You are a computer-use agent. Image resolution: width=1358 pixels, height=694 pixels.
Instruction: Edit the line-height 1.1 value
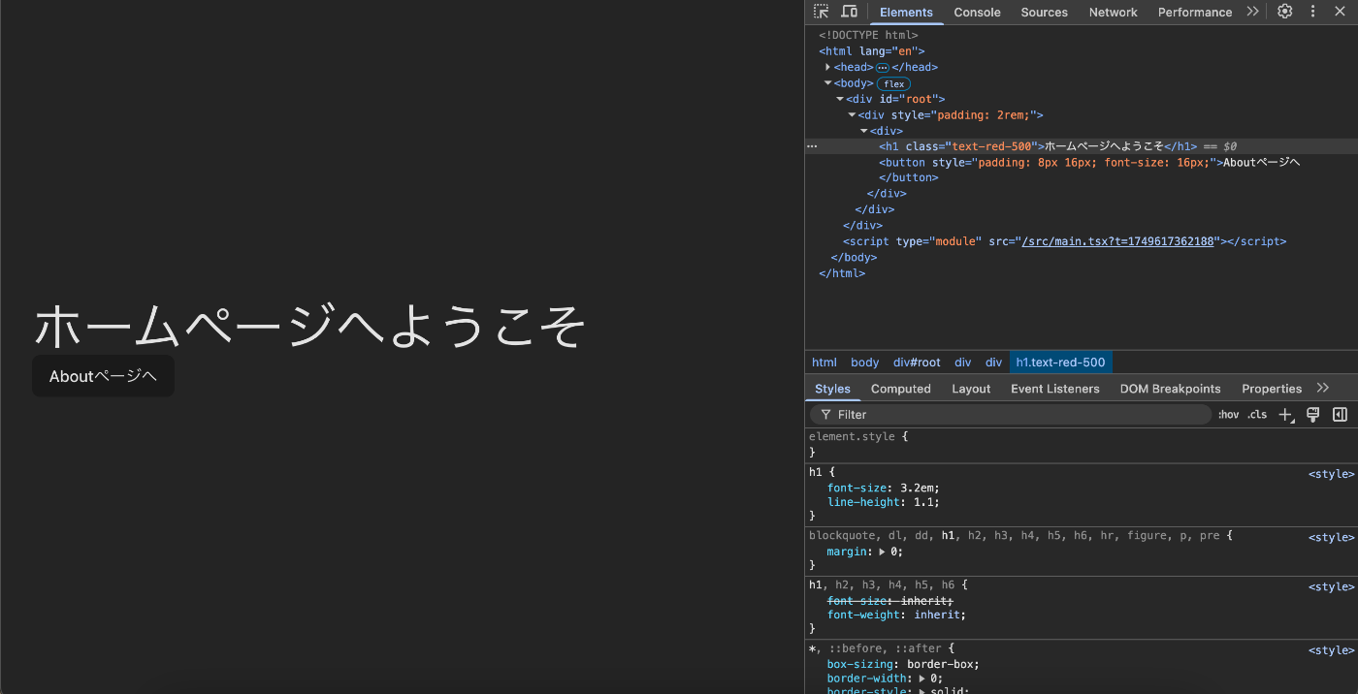[923, 503]
